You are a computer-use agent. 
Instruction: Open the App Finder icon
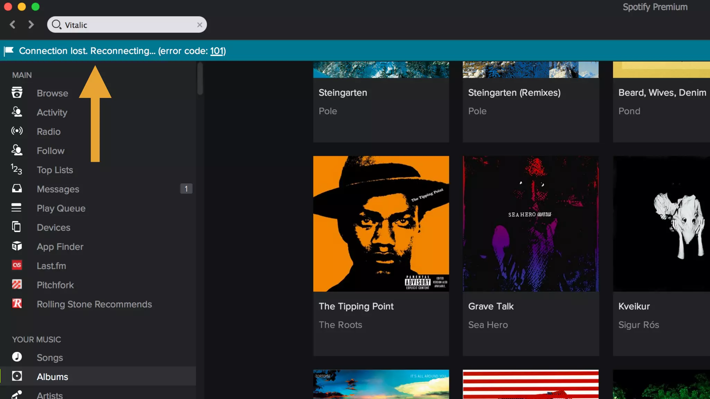17,246
